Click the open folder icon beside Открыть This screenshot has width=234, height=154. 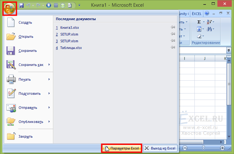[x=11, y=36]
